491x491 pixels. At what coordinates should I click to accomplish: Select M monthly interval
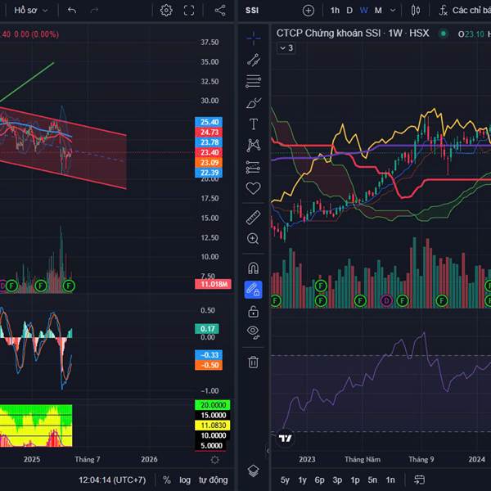[x=378, y=11]
